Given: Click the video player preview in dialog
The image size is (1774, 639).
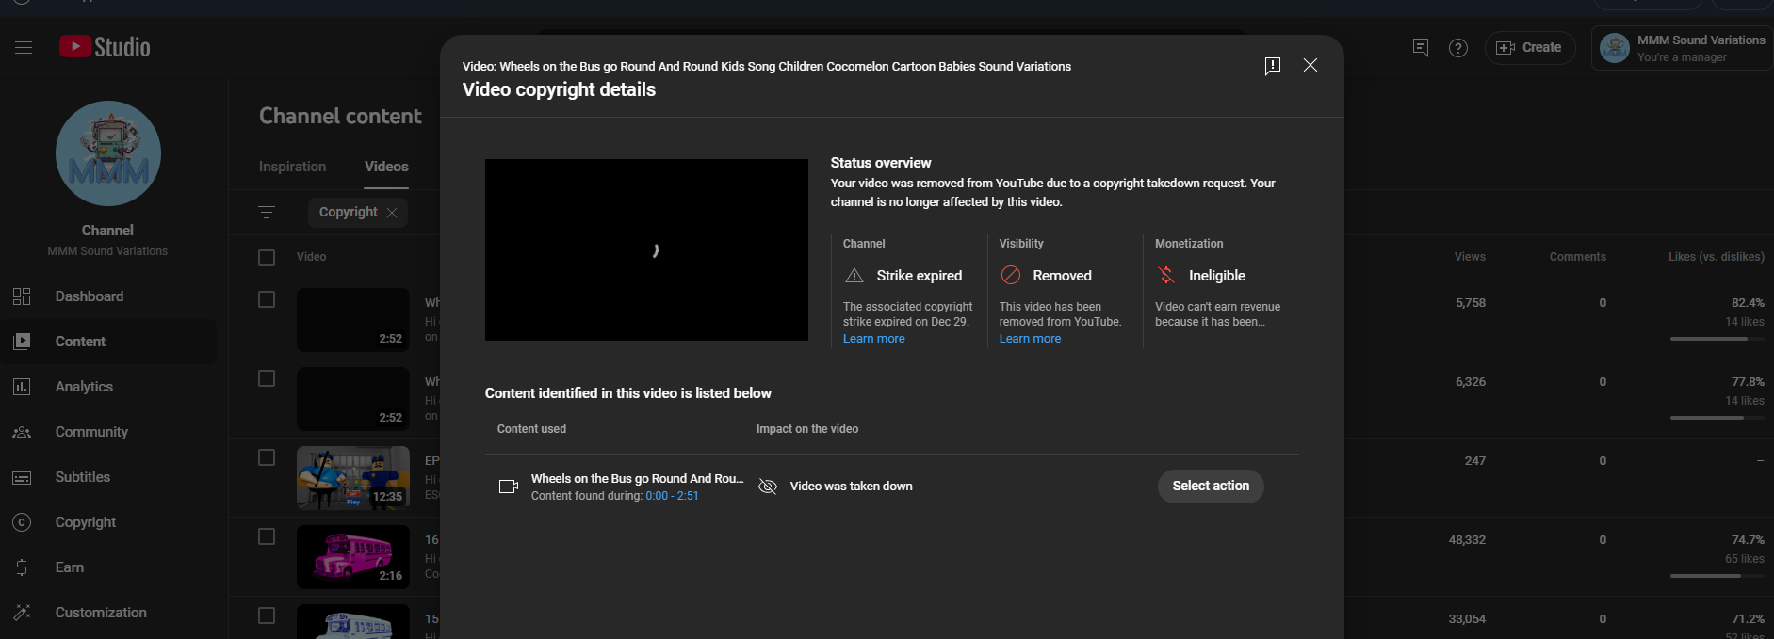Looking at the screenshot, I should click(646, 249).
